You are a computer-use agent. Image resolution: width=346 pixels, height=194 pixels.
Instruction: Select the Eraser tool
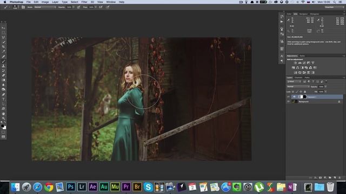pyautogui.click(x=3, y=75)
